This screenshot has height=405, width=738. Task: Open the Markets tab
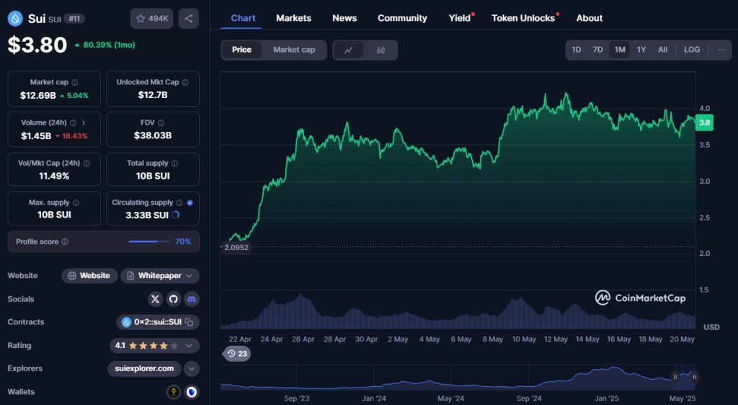pos(294,18)
